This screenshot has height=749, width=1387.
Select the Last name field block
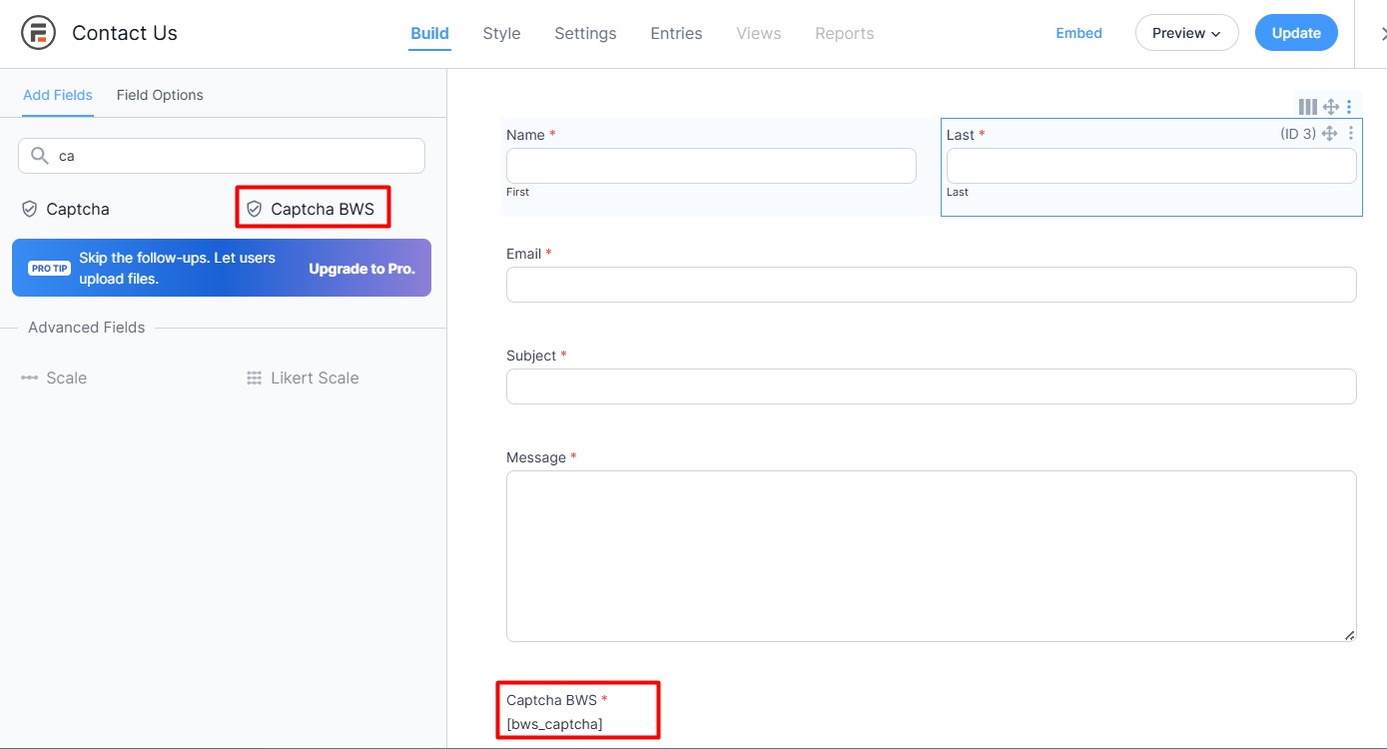1150,166
